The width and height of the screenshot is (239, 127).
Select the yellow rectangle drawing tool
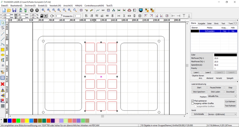pos(3,50)
